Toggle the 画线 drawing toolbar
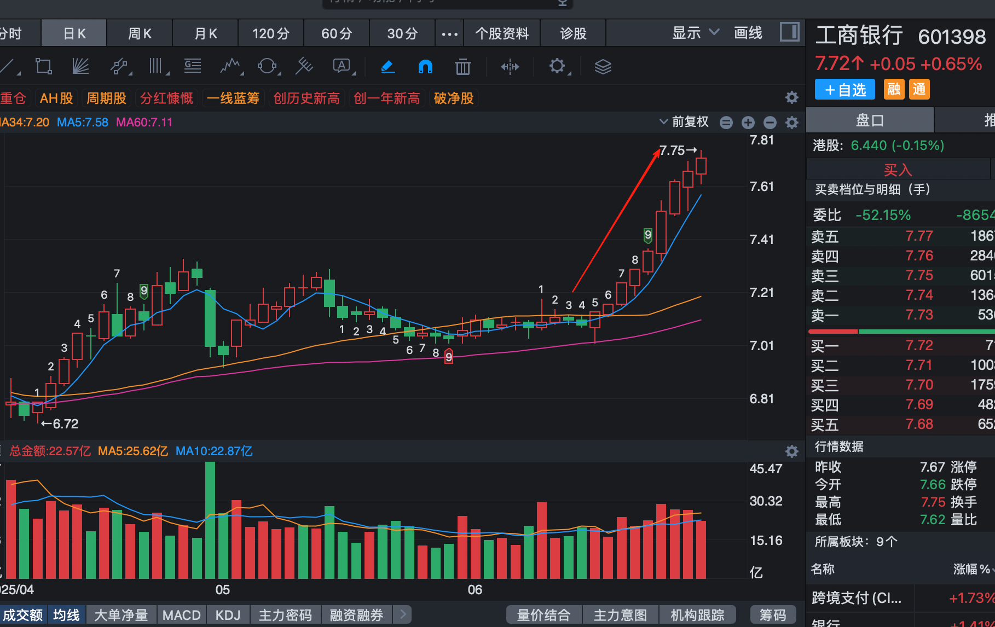 (748, 33)
